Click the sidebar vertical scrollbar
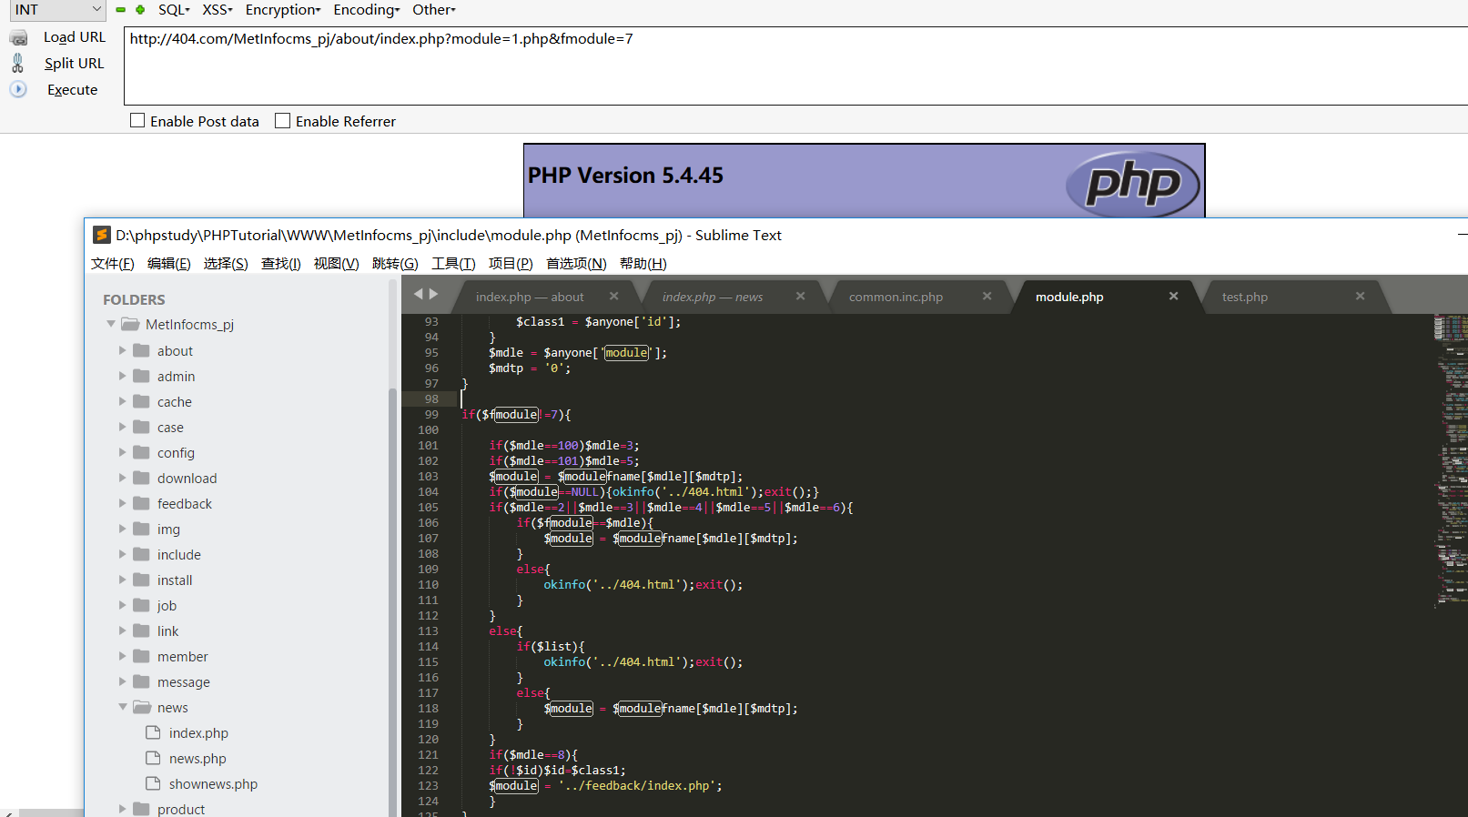This screenshot has height=817, width=1468. (x=393, y=600)
